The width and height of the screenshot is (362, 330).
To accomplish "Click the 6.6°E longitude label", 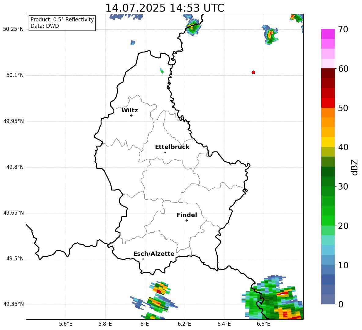I will tap(264, 324).
